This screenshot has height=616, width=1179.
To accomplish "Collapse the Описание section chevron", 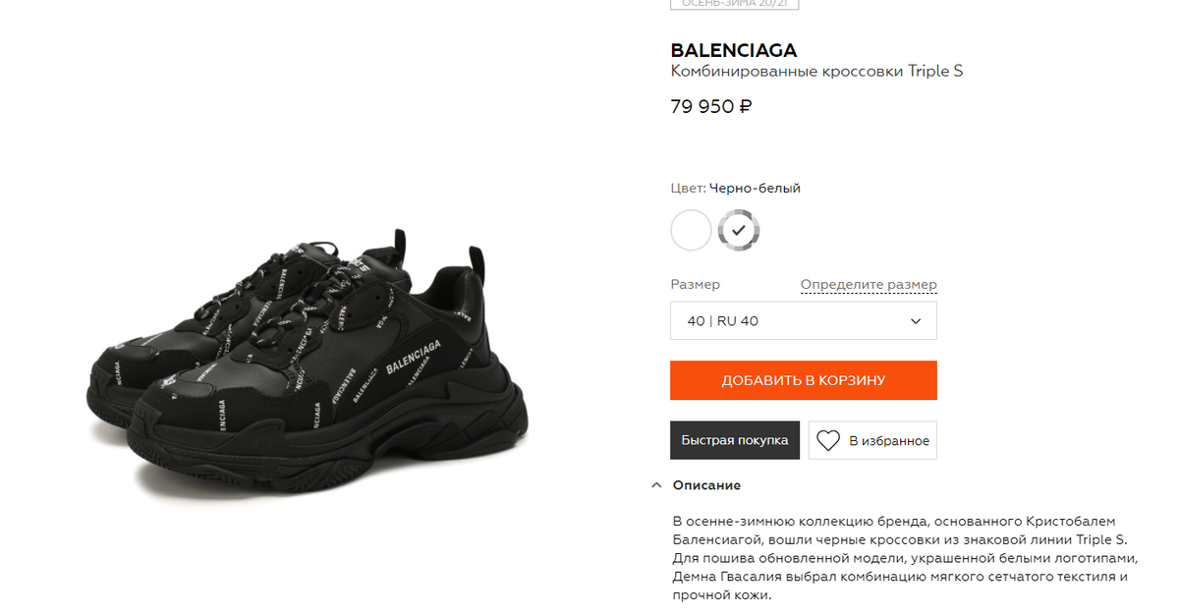I will tap(655, 485).
